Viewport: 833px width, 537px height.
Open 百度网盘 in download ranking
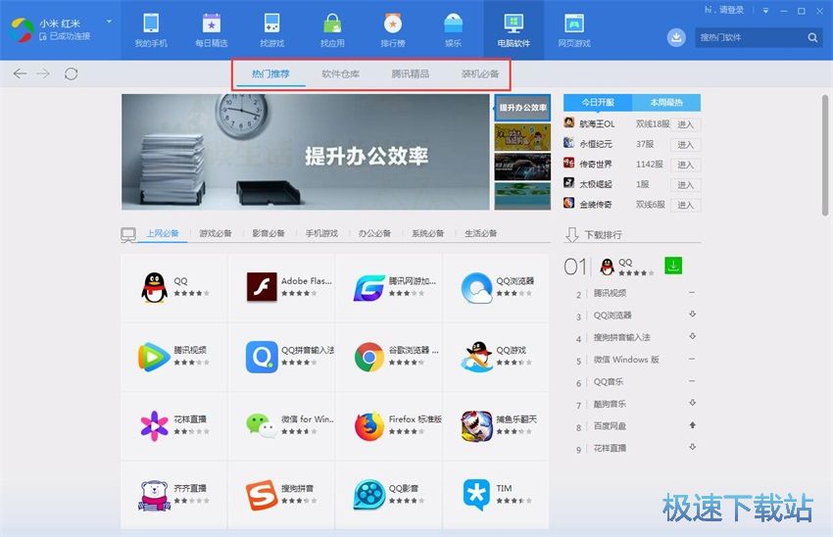(610, 426)
